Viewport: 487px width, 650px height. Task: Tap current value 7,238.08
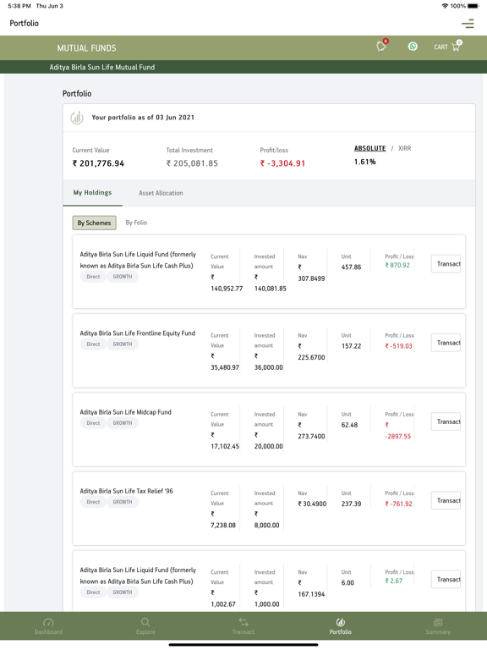pos(223,526)
